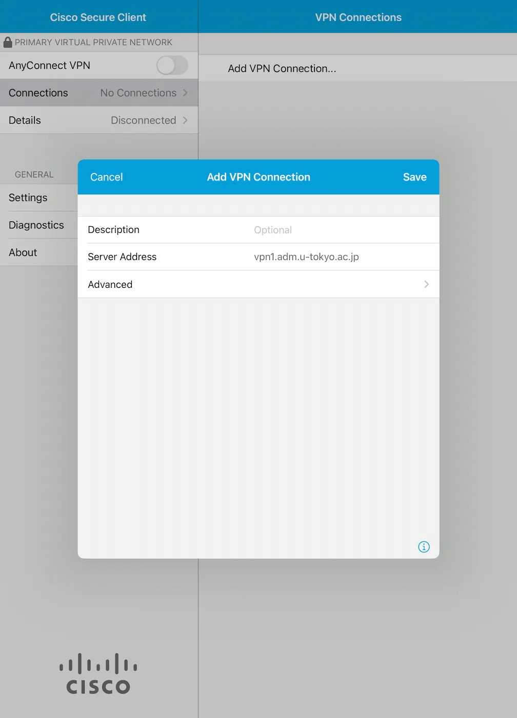Focus the Description optional text field

click(339, 230)
